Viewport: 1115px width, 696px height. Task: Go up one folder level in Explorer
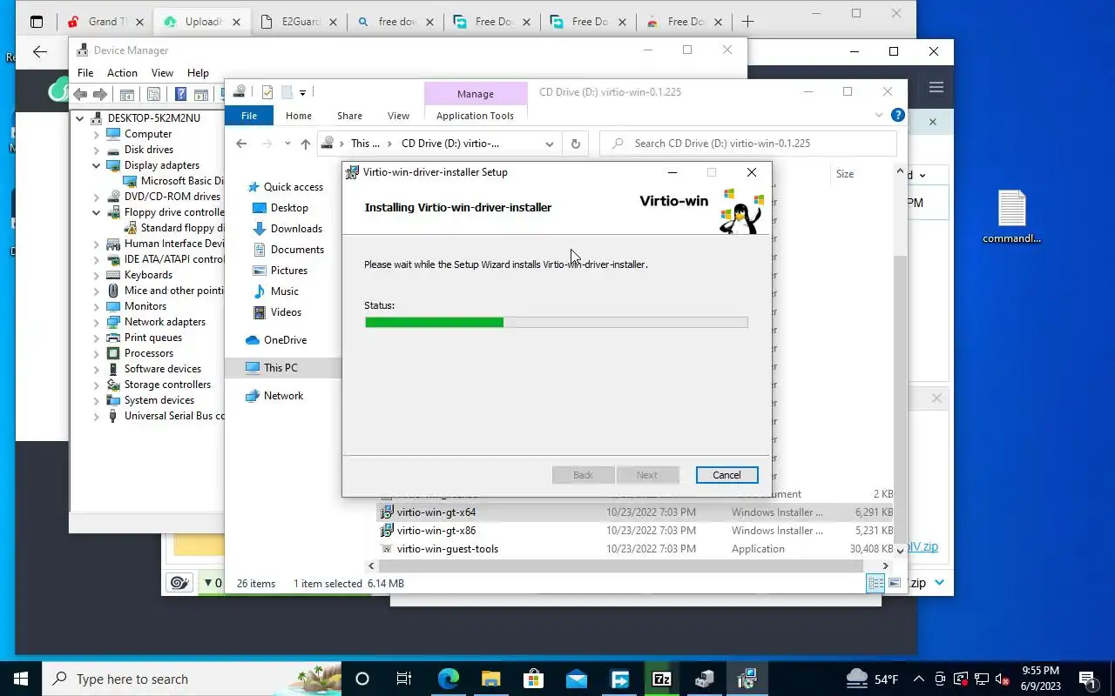[305, 144]
